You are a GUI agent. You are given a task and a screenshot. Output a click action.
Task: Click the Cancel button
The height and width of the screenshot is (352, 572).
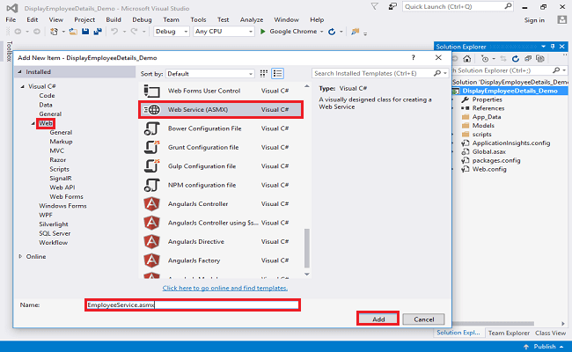point(423,319)
